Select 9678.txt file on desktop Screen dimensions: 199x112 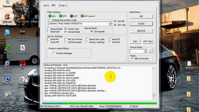click(189, 65)
